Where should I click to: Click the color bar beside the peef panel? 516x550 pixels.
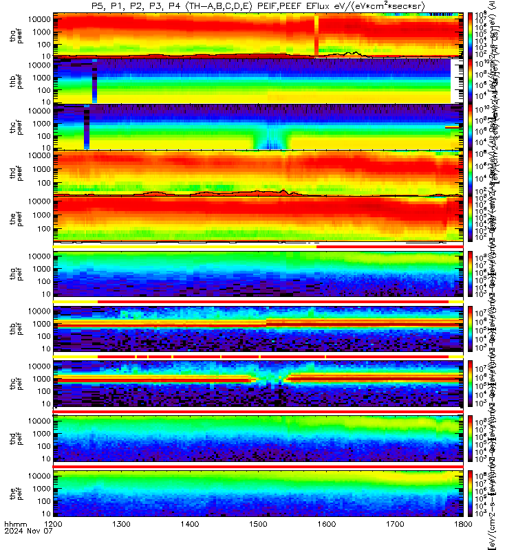[470, 219]
